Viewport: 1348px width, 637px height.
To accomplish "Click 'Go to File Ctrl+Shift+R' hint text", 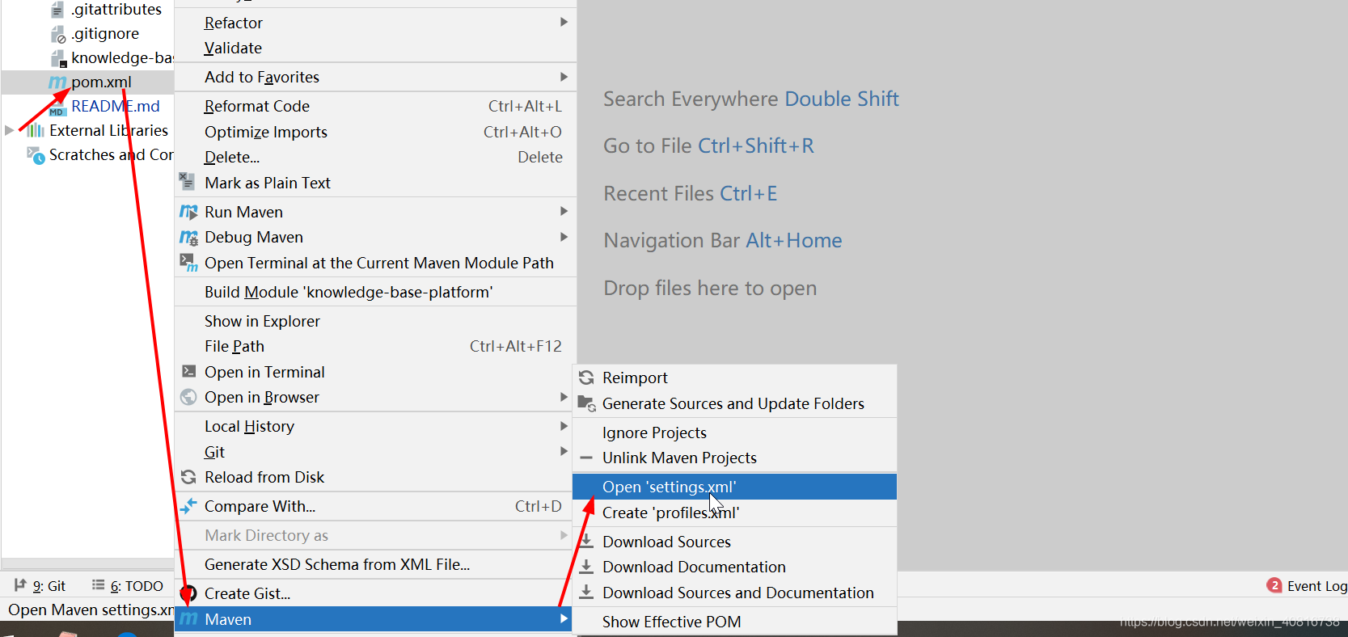I will pyautogui.click(x=708, y=146).
